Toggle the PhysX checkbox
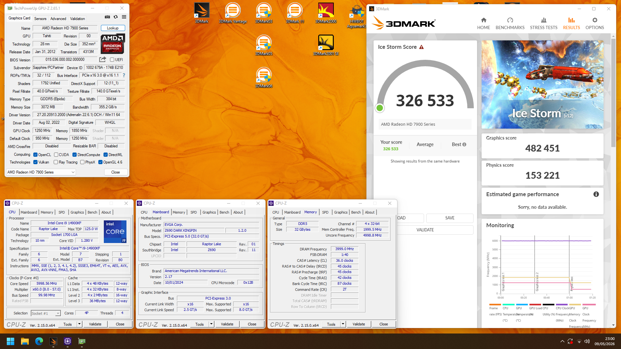 click(x=82, y=162)
